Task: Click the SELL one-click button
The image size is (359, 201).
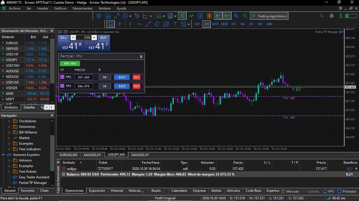Action: pyautogui.click(x=64, y=37)
